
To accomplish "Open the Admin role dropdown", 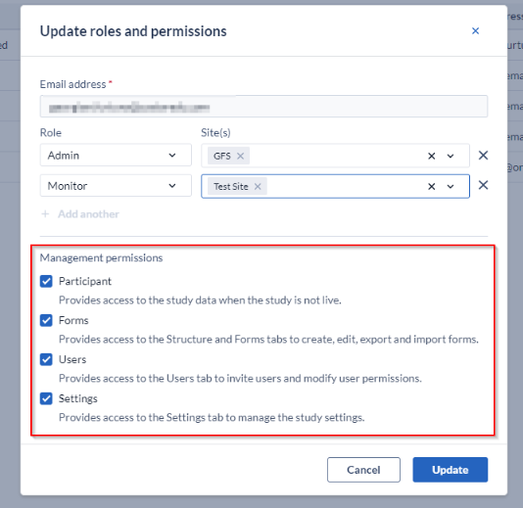I will click(x=116, y=155).
